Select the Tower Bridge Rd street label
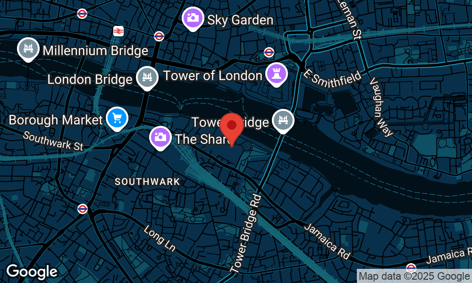Screen dimensions: 472x283 tap(245, 233)
